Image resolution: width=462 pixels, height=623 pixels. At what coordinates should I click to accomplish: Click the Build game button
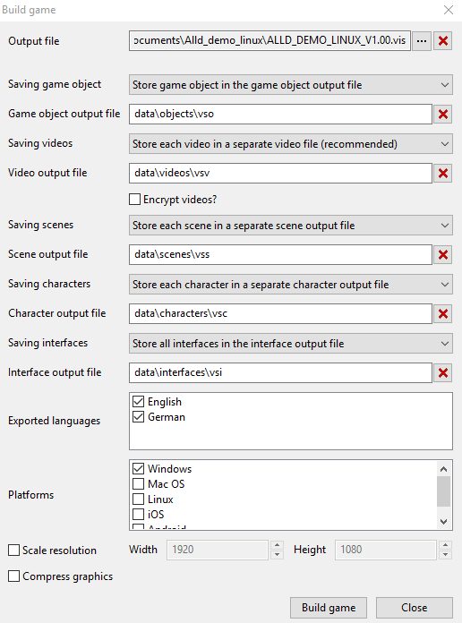pyautogui.click(x=329, y=608)
